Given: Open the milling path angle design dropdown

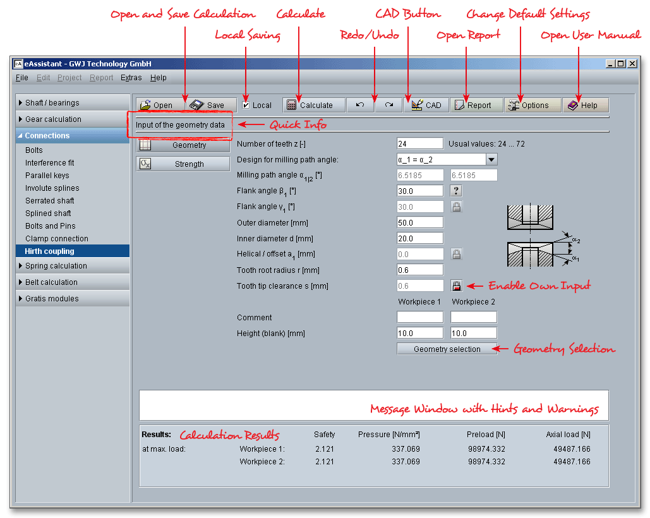Looking at the screenshot, I should [491, 159].
